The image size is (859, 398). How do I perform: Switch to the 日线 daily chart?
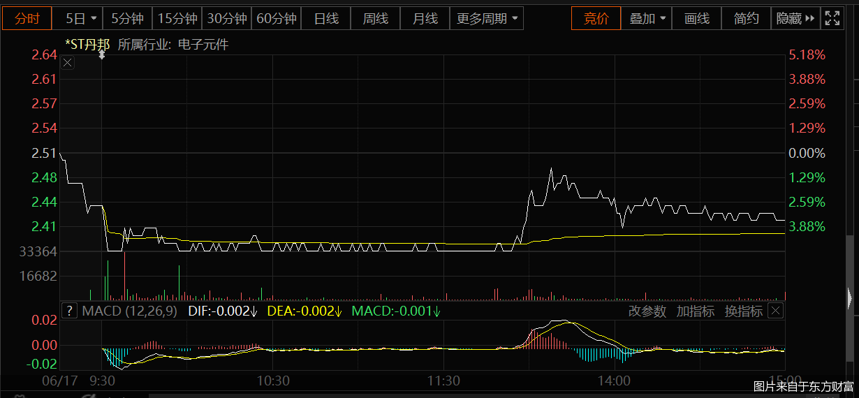[x=325, y=19]
